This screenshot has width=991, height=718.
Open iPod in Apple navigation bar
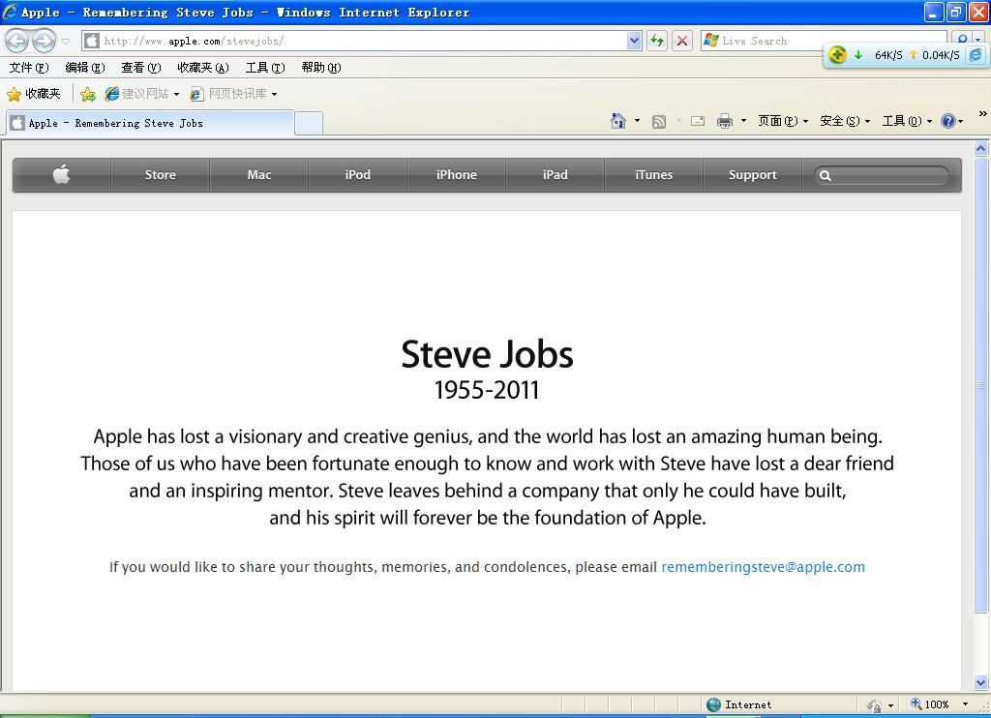358,174
